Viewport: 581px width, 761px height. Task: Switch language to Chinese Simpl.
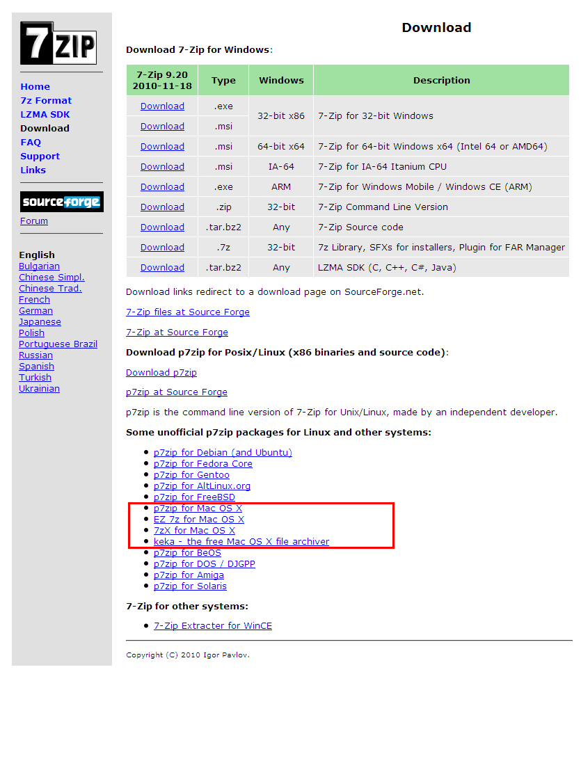(x=51, y=277)
